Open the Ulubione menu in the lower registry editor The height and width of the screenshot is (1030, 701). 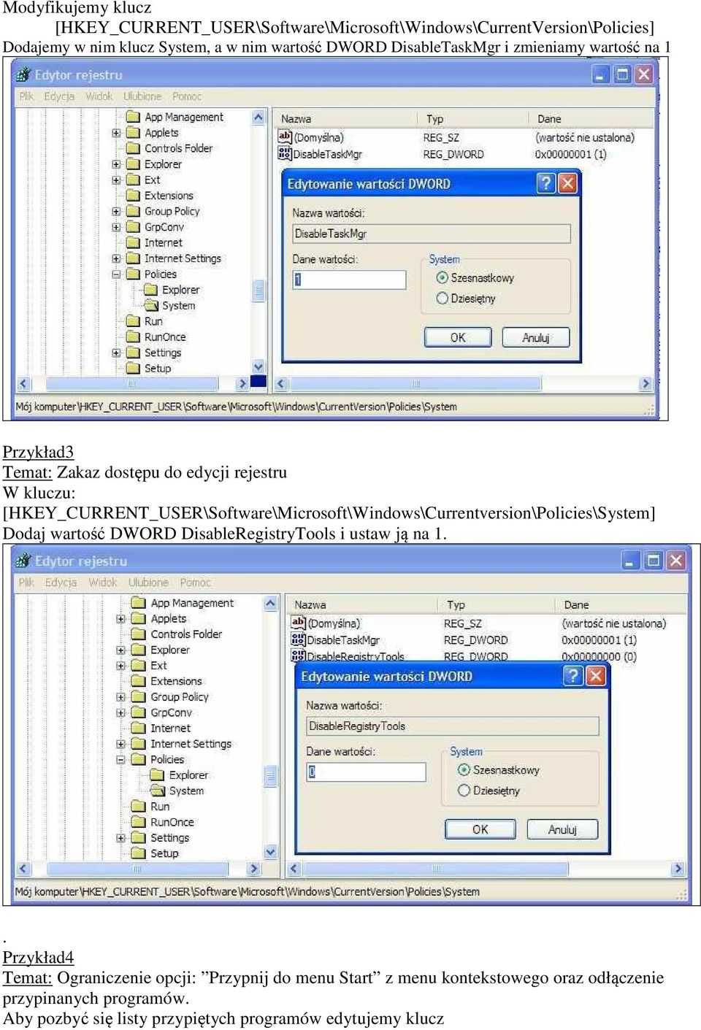(x=148, y=583)
